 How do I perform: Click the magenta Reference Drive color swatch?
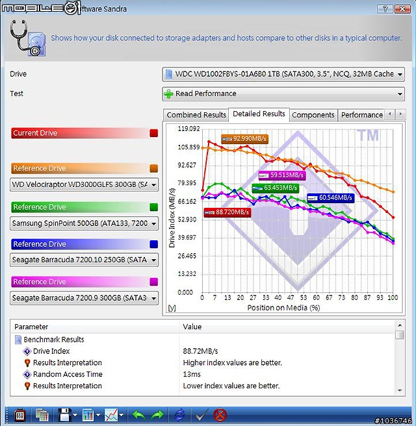pyautogui.click(x=153, y=282)
